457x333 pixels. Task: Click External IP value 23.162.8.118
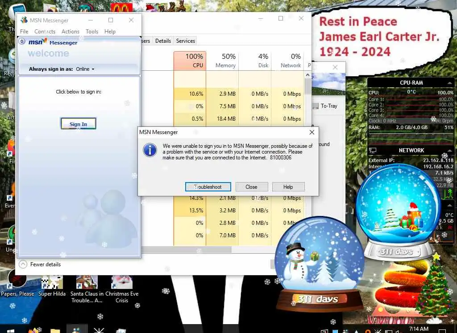[x=438, y=160]
